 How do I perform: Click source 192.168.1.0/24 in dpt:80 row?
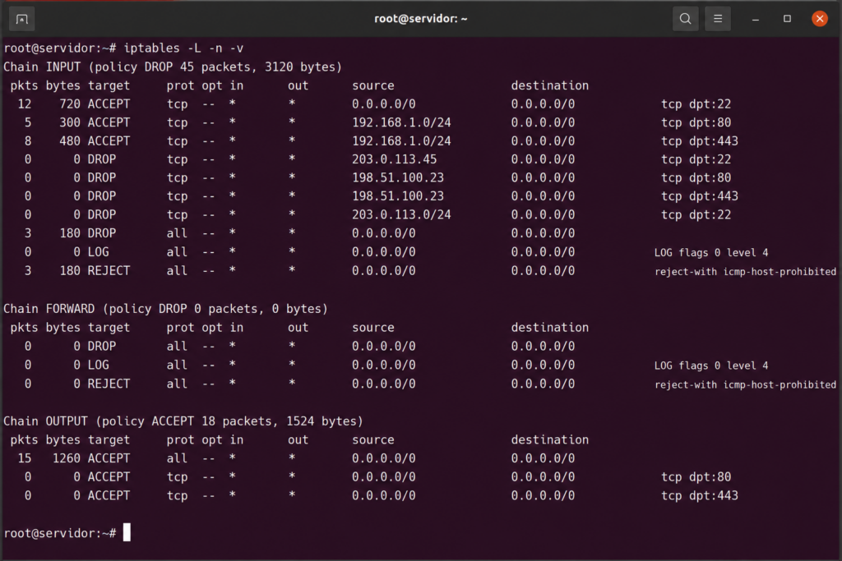401,122
